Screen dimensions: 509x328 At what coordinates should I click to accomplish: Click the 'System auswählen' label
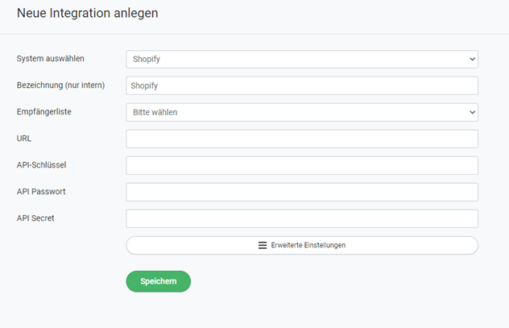[x=51, y=59]
